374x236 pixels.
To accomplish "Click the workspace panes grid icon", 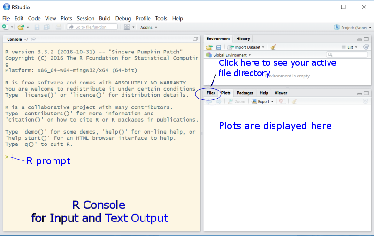I will (127, 27).
